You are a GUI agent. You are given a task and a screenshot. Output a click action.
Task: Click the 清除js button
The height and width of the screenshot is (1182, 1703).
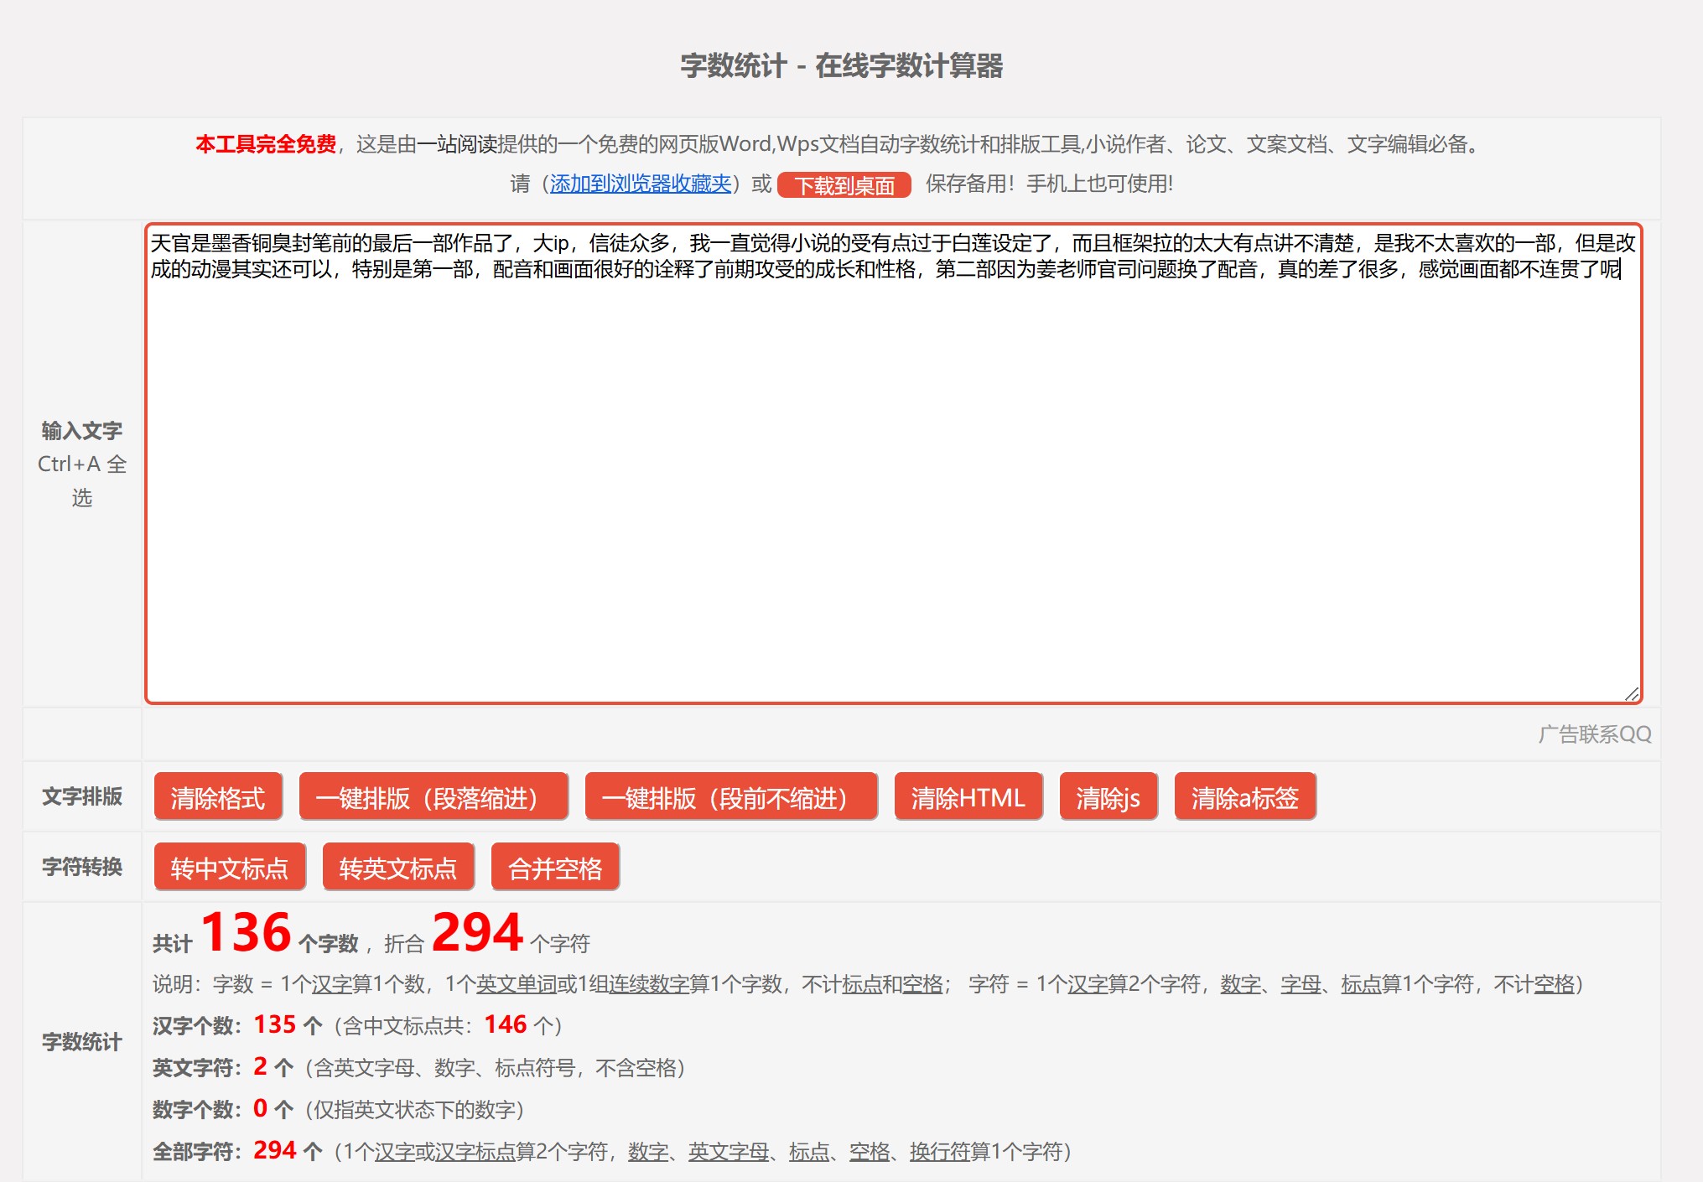pyautogui.click(x=1109, y=797)
